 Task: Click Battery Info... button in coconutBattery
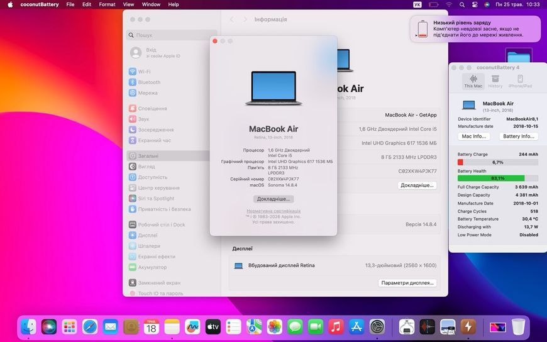519,136
